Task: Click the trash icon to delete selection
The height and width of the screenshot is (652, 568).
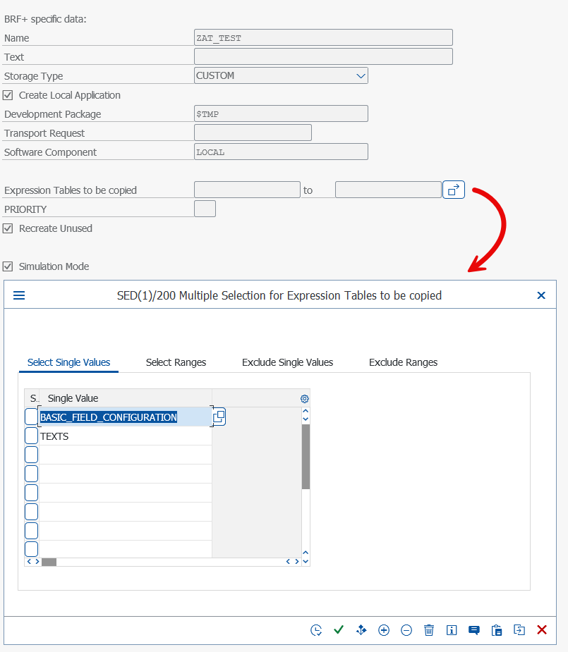Action: point(429,630)
